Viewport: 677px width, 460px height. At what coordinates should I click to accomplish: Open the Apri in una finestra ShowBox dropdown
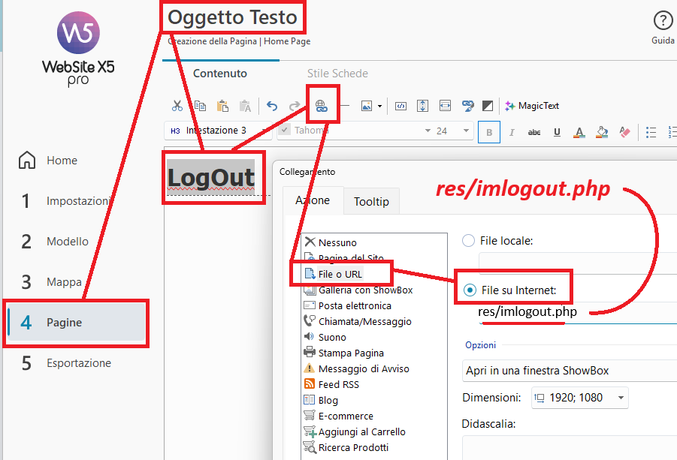569,371
